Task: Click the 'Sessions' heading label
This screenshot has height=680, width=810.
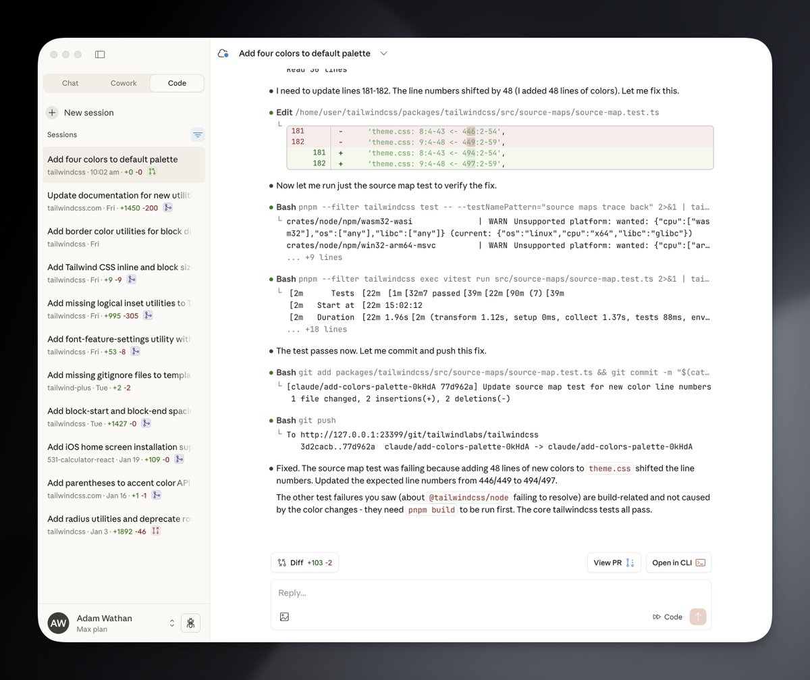Action: (x=62, y=134)
